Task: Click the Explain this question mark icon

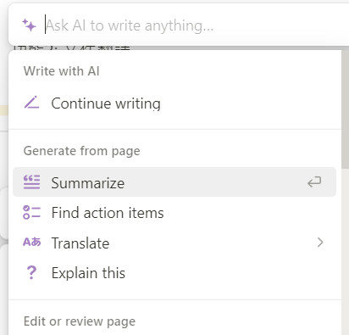Action: [31, 272]
